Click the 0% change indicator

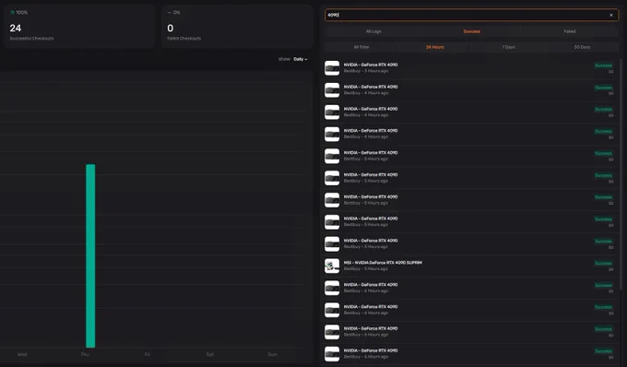click(173, 12)
